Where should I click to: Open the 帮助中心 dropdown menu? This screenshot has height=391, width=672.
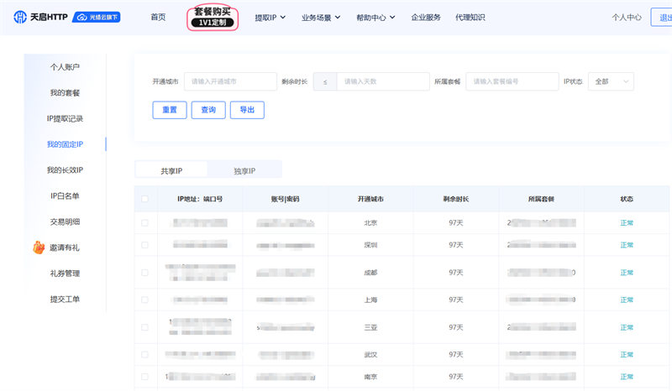coord(375,17)
